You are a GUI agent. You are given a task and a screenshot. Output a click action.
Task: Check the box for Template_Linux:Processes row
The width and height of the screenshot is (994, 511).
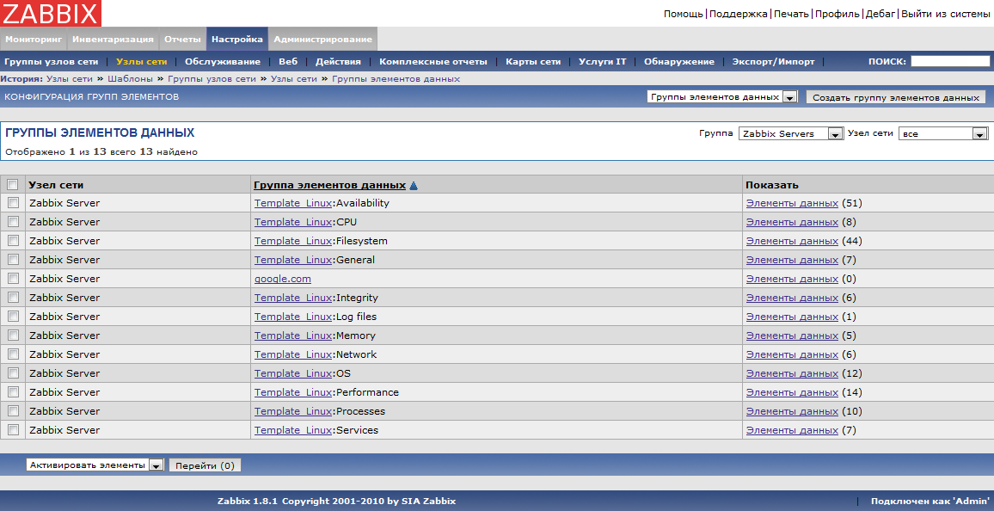[13, 411]
